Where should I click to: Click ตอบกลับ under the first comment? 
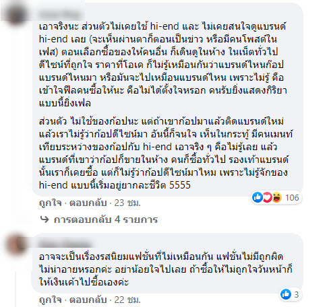(88, 203)
